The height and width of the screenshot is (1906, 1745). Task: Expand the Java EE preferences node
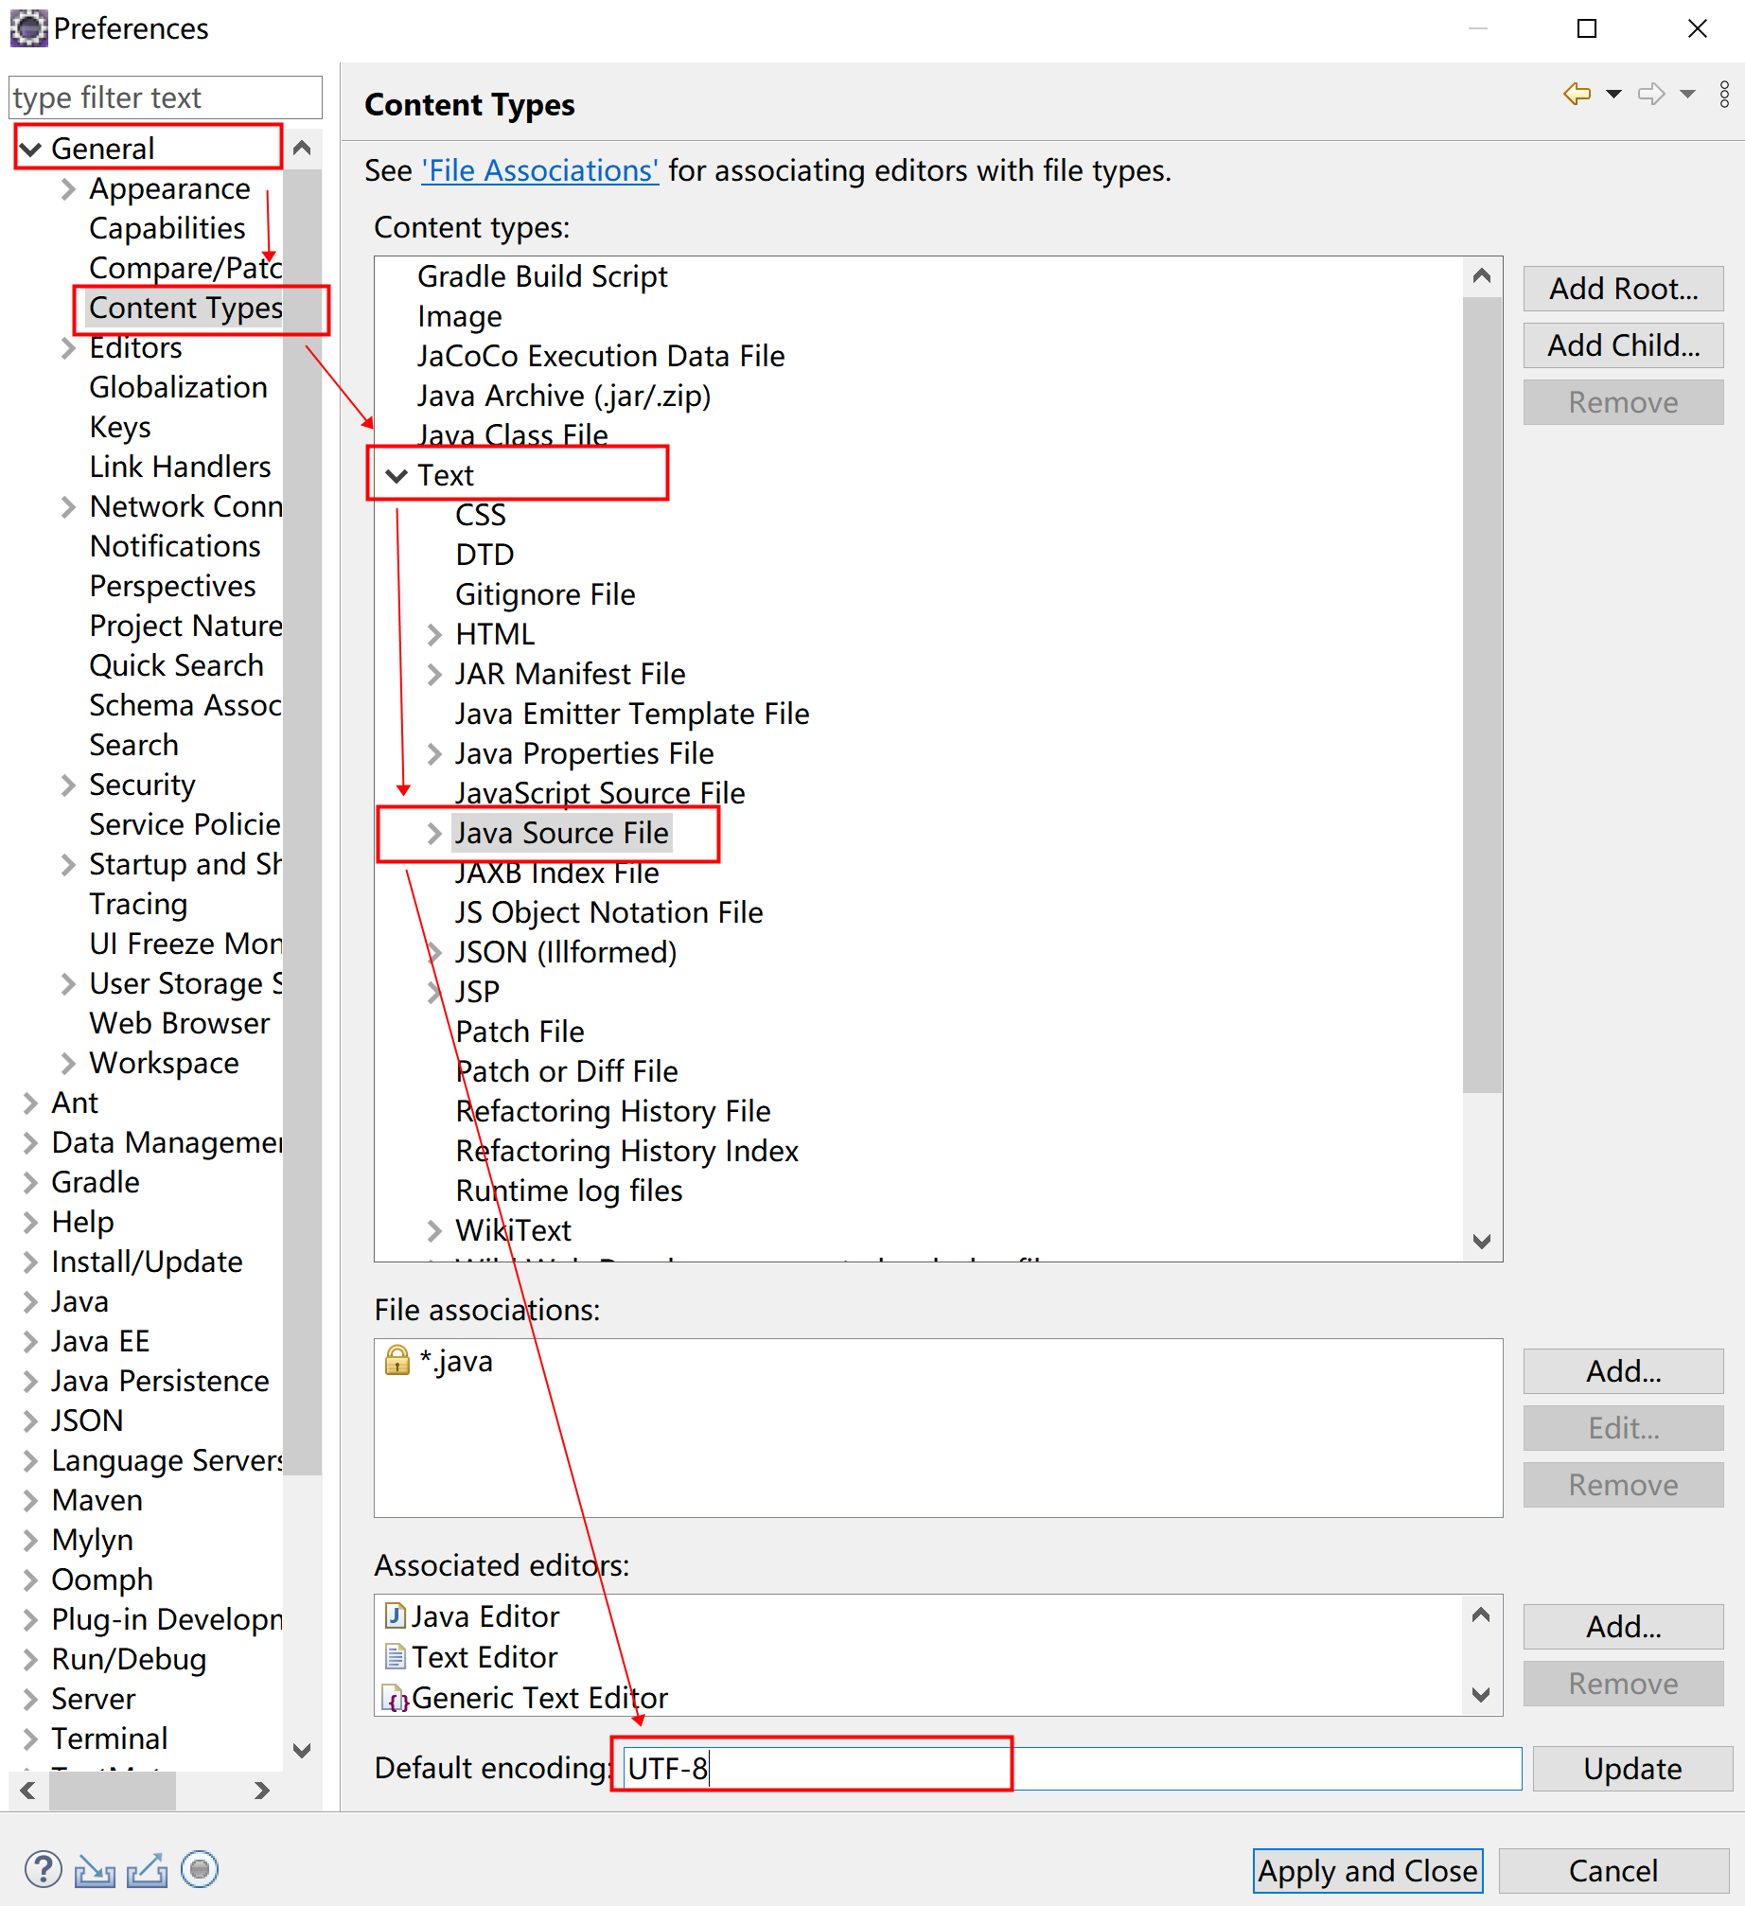[x=30, y=1342]
